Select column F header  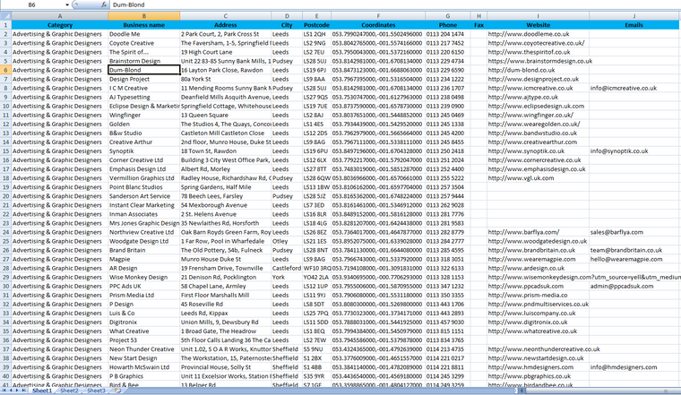378,16
